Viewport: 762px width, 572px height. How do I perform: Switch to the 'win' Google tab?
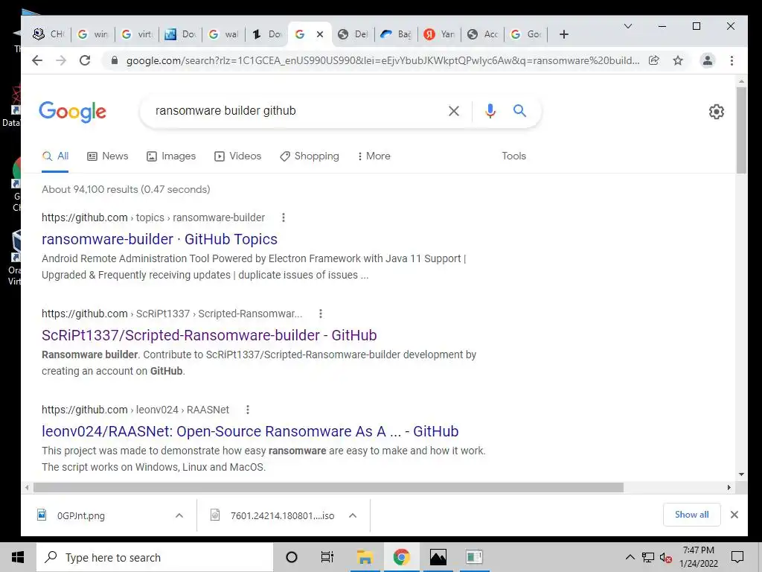93,34
